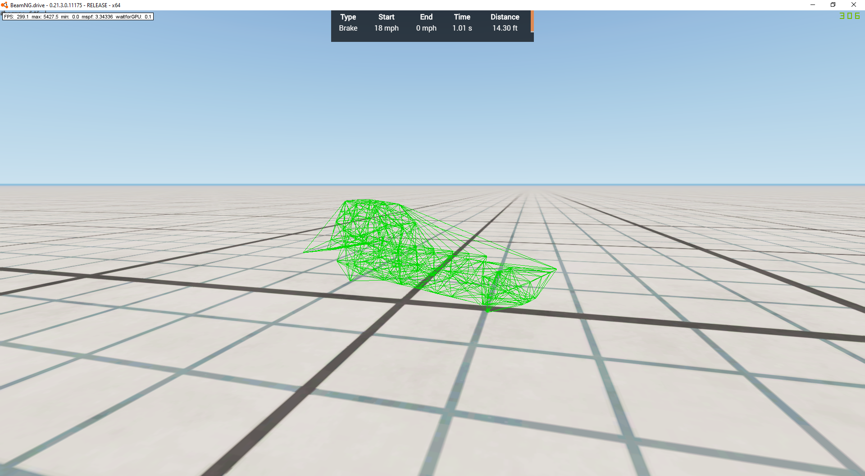Select the "18 mph" start speed value
The height and width of the screenshot is (476, 865).
pos(386,28)
